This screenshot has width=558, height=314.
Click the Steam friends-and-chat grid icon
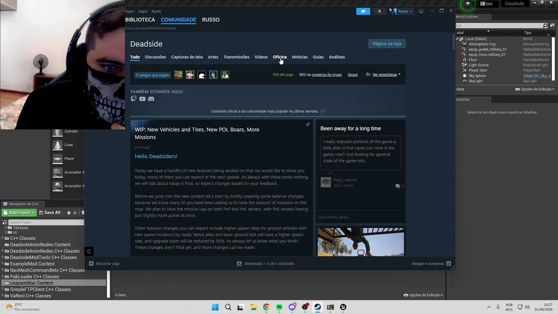point(449,263)
